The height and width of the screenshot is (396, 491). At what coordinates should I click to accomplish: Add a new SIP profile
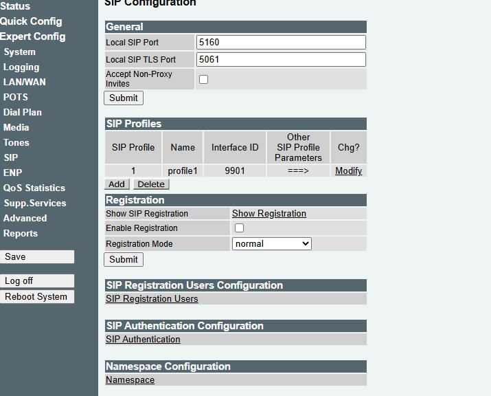(x=117, y=184)
